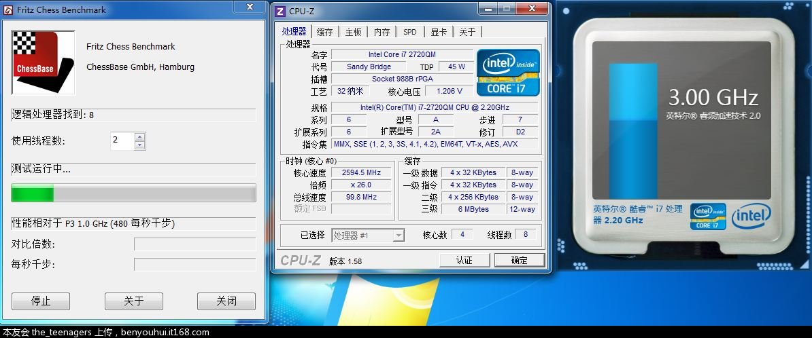The height and width of the screenshot is (338, 812).
Task: Click the CPU-Z title bar Z icon
Action: point(280,11)
